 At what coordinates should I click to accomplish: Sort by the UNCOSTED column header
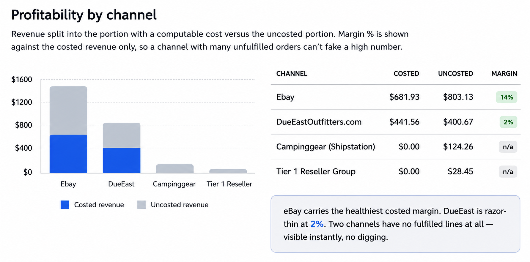455,74
